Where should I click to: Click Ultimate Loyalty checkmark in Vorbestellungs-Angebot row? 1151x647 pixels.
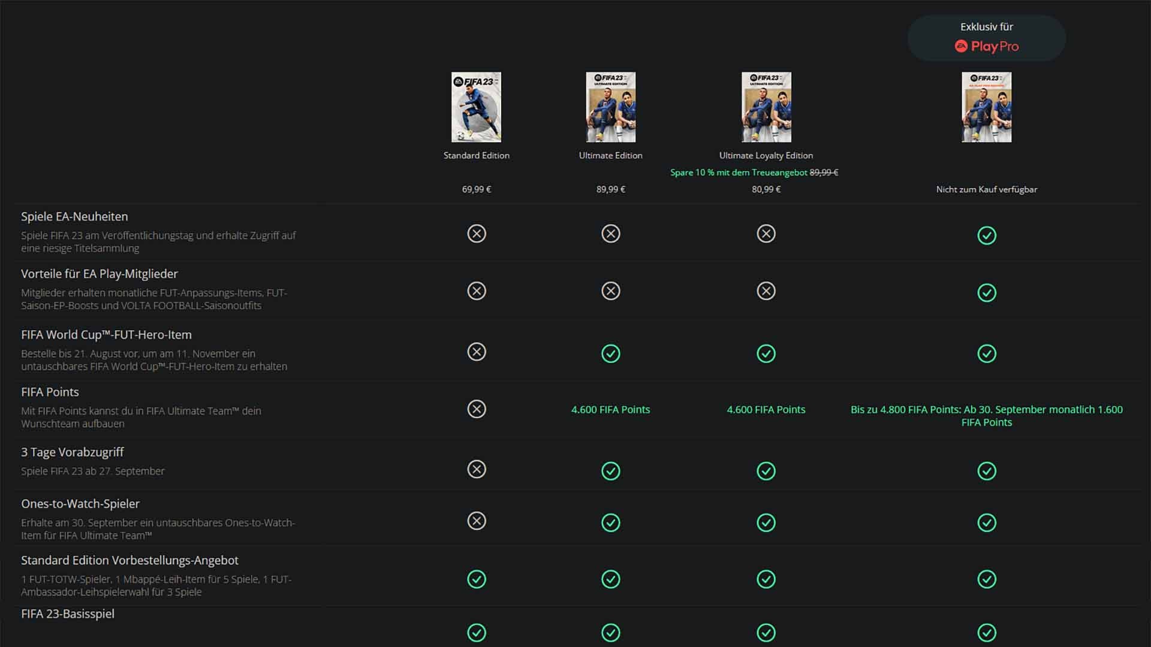pyautogui.click(x=766, y=579)
